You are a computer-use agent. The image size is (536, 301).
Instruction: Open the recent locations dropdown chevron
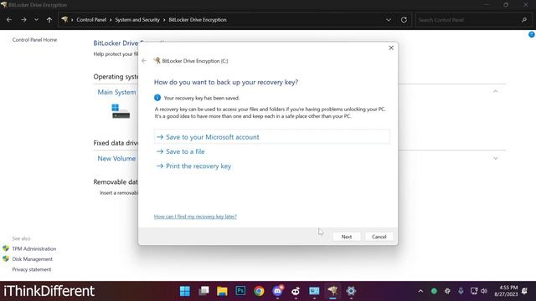(x=36, y=20)
